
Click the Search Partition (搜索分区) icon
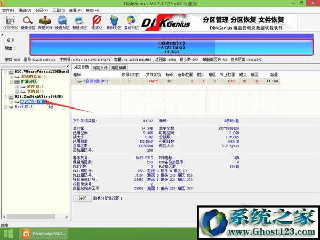28,22
